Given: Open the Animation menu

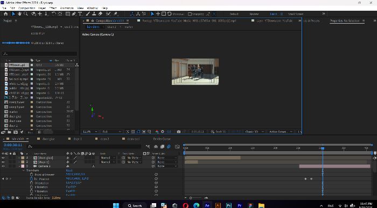Looking at the screenshot, I should point(67,8).
